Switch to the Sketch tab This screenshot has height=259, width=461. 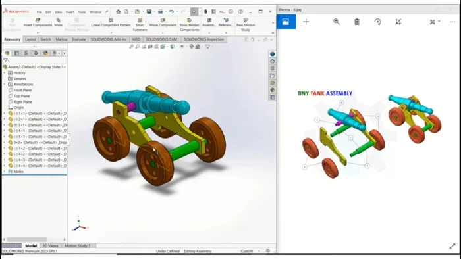(45, 39)
